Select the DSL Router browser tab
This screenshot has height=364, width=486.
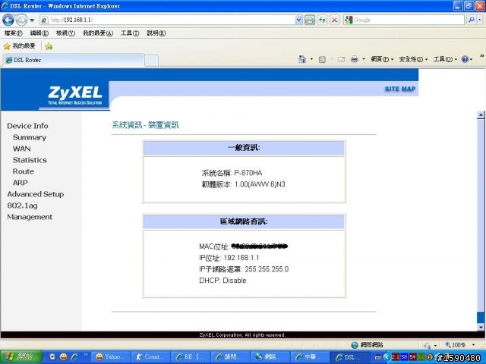[73, 60]
